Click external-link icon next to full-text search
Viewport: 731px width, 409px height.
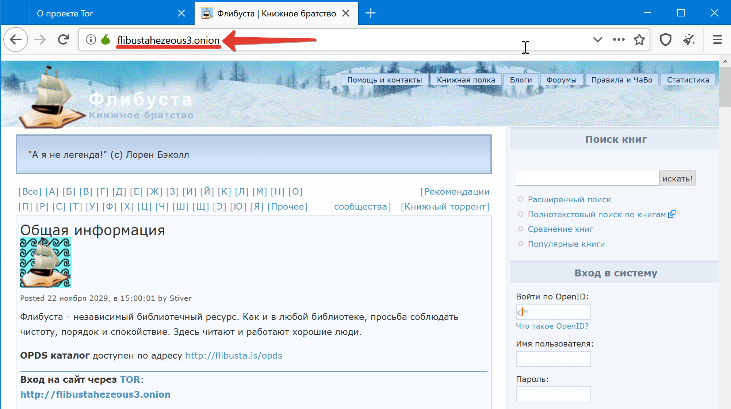tap(672, 214)
